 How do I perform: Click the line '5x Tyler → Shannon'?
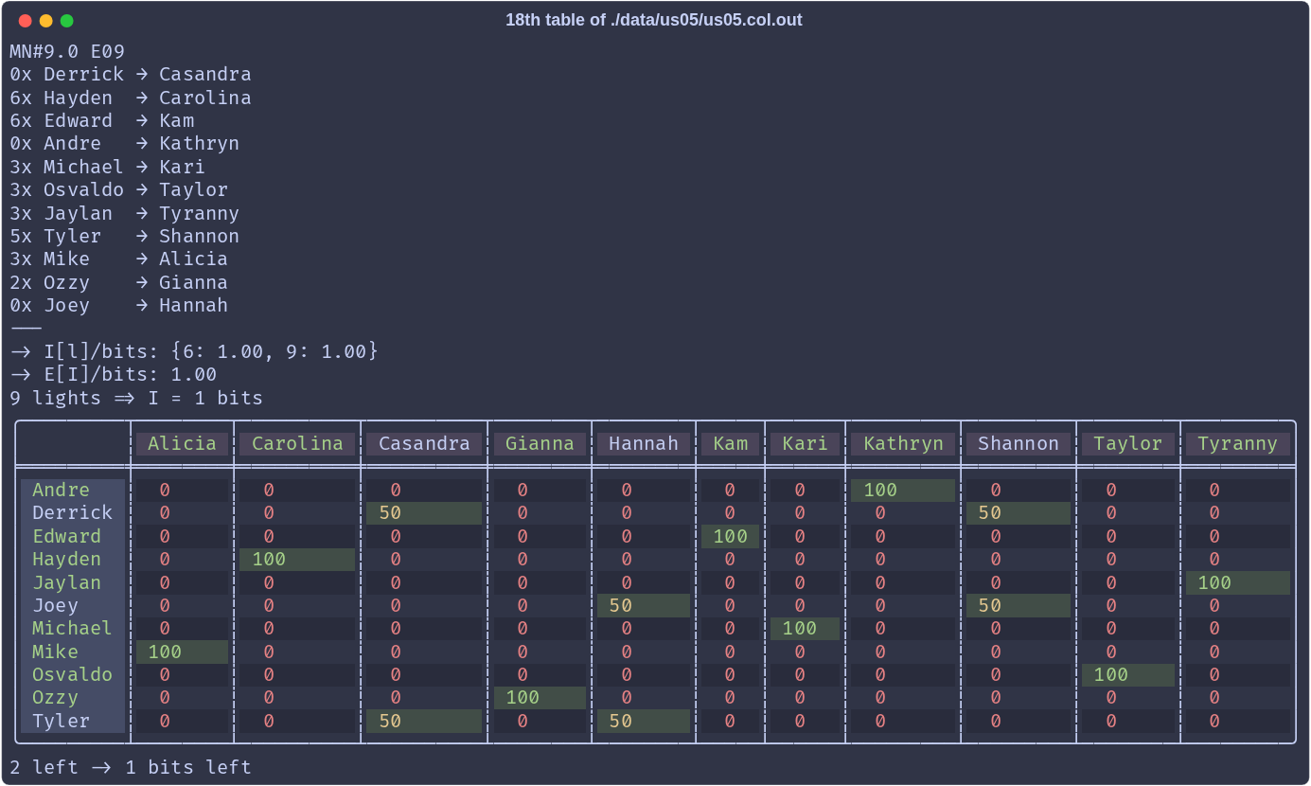coord(125,236)
